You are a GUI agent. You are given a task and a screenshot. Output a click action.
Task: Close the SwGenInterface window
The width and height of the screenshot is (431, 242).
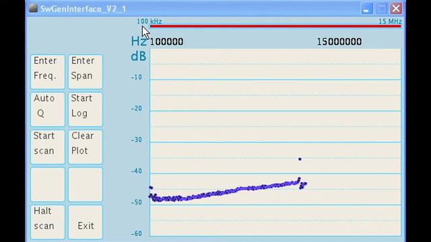click(x=396, y=9)
